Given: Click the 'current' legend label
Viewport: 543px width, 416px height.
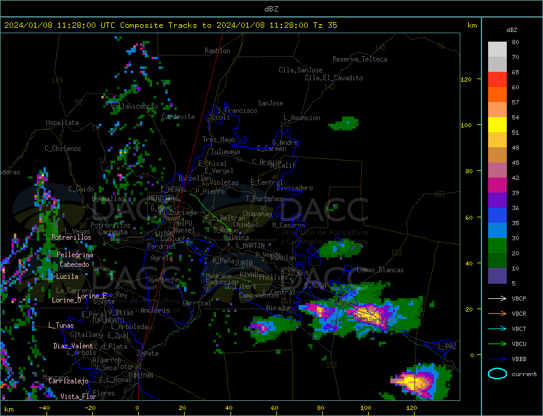Looking at the screenshot, I should (524, 374).
